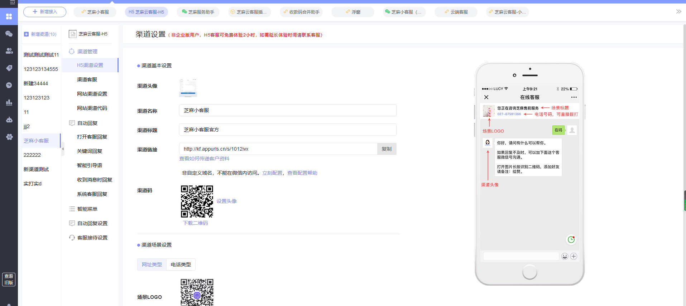Screen dimensions: 686x306
Task: Open 查看如何传递客户资料 link
Action: pos(204,159)
